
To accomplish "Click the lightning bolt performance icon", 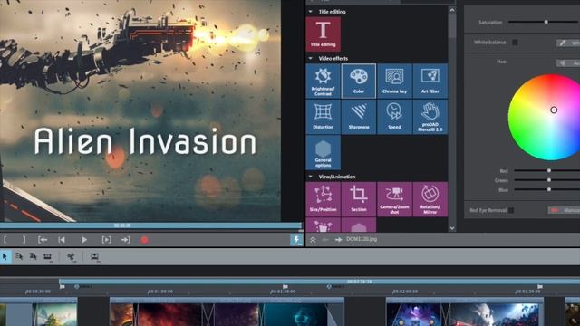I will pos(296,239).
